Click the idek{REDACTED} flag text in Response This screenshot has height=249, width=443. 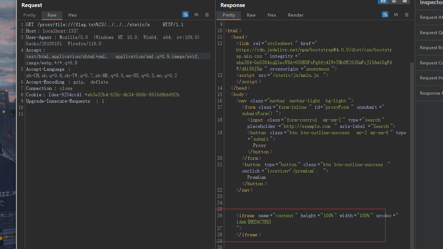(254, 222)
